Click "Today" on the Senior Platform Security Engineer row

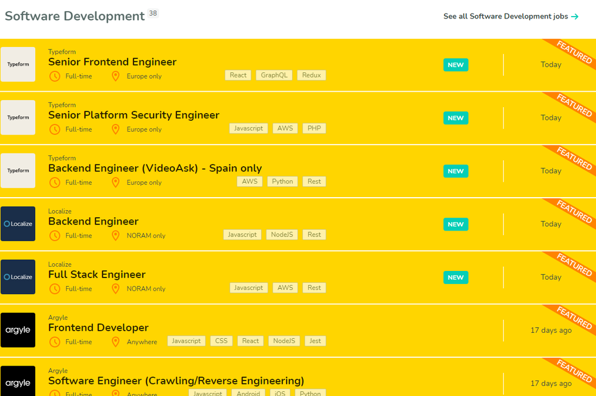551,118
